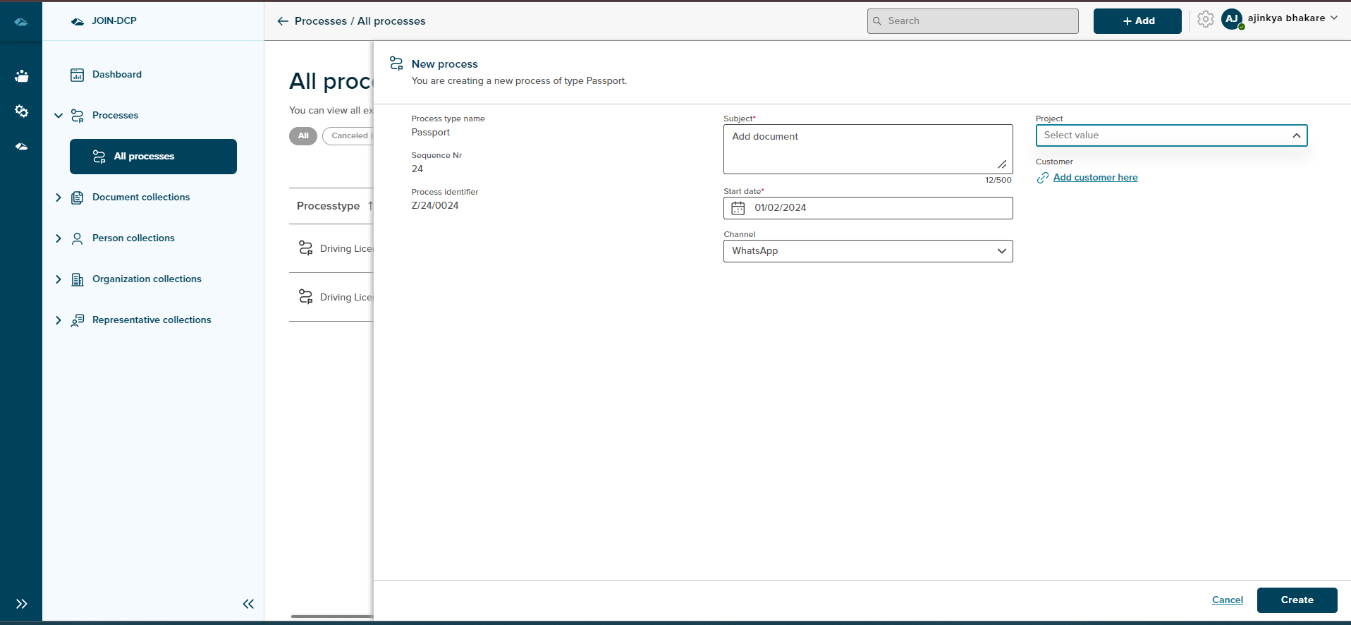The width and height of the screenshot is (1351, 625).
Task: Click the AJ user avatar
Action: [1232, 20]
